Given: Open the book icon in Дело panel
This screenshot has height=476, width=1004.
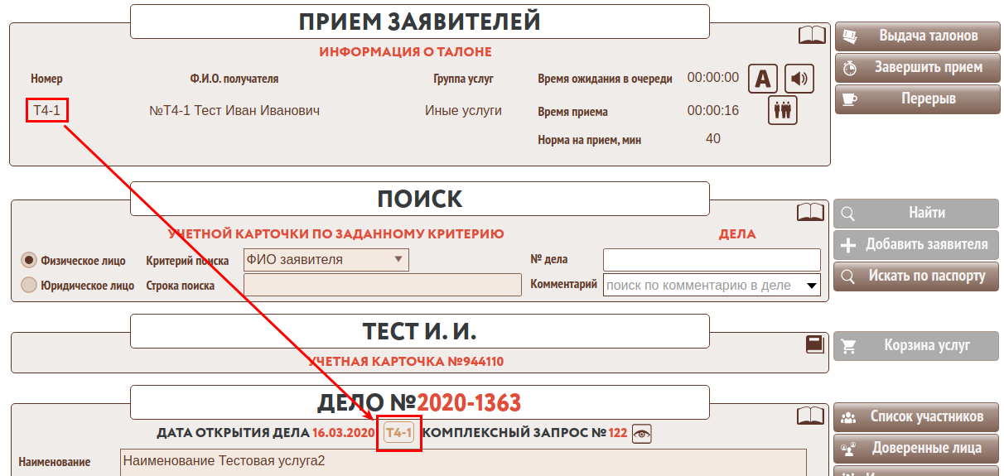Looking at the screenshot, I should pyautogui.click(x=810, y=416).
